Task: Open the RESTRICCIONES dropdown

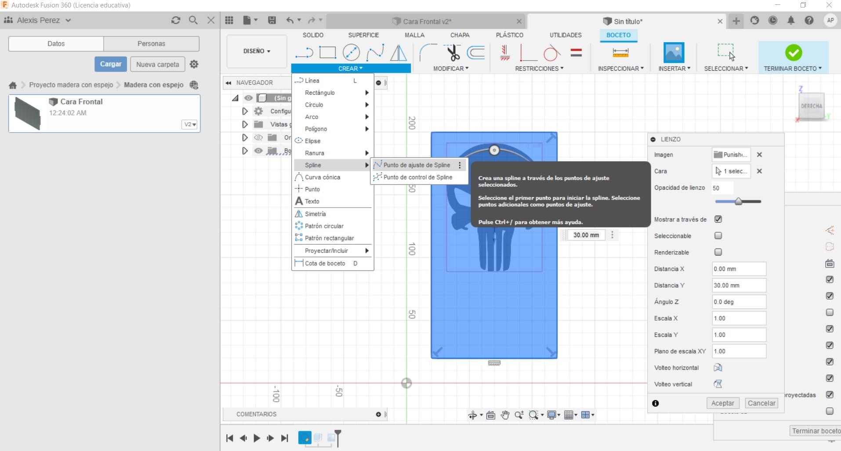Action: [539, 69]
